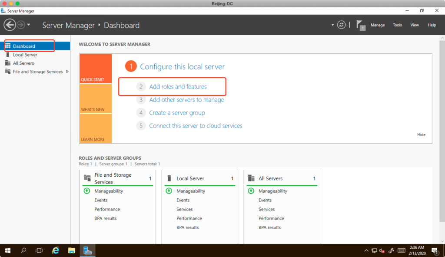Open File Explorer from taskbar

click(72, 250)
